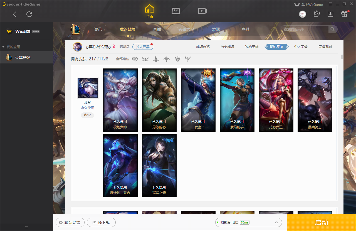The width and height of the screenshot is (356, 231).
Task: Switch to 荣誉截图 sub-tab
Action: coord(325,47)
